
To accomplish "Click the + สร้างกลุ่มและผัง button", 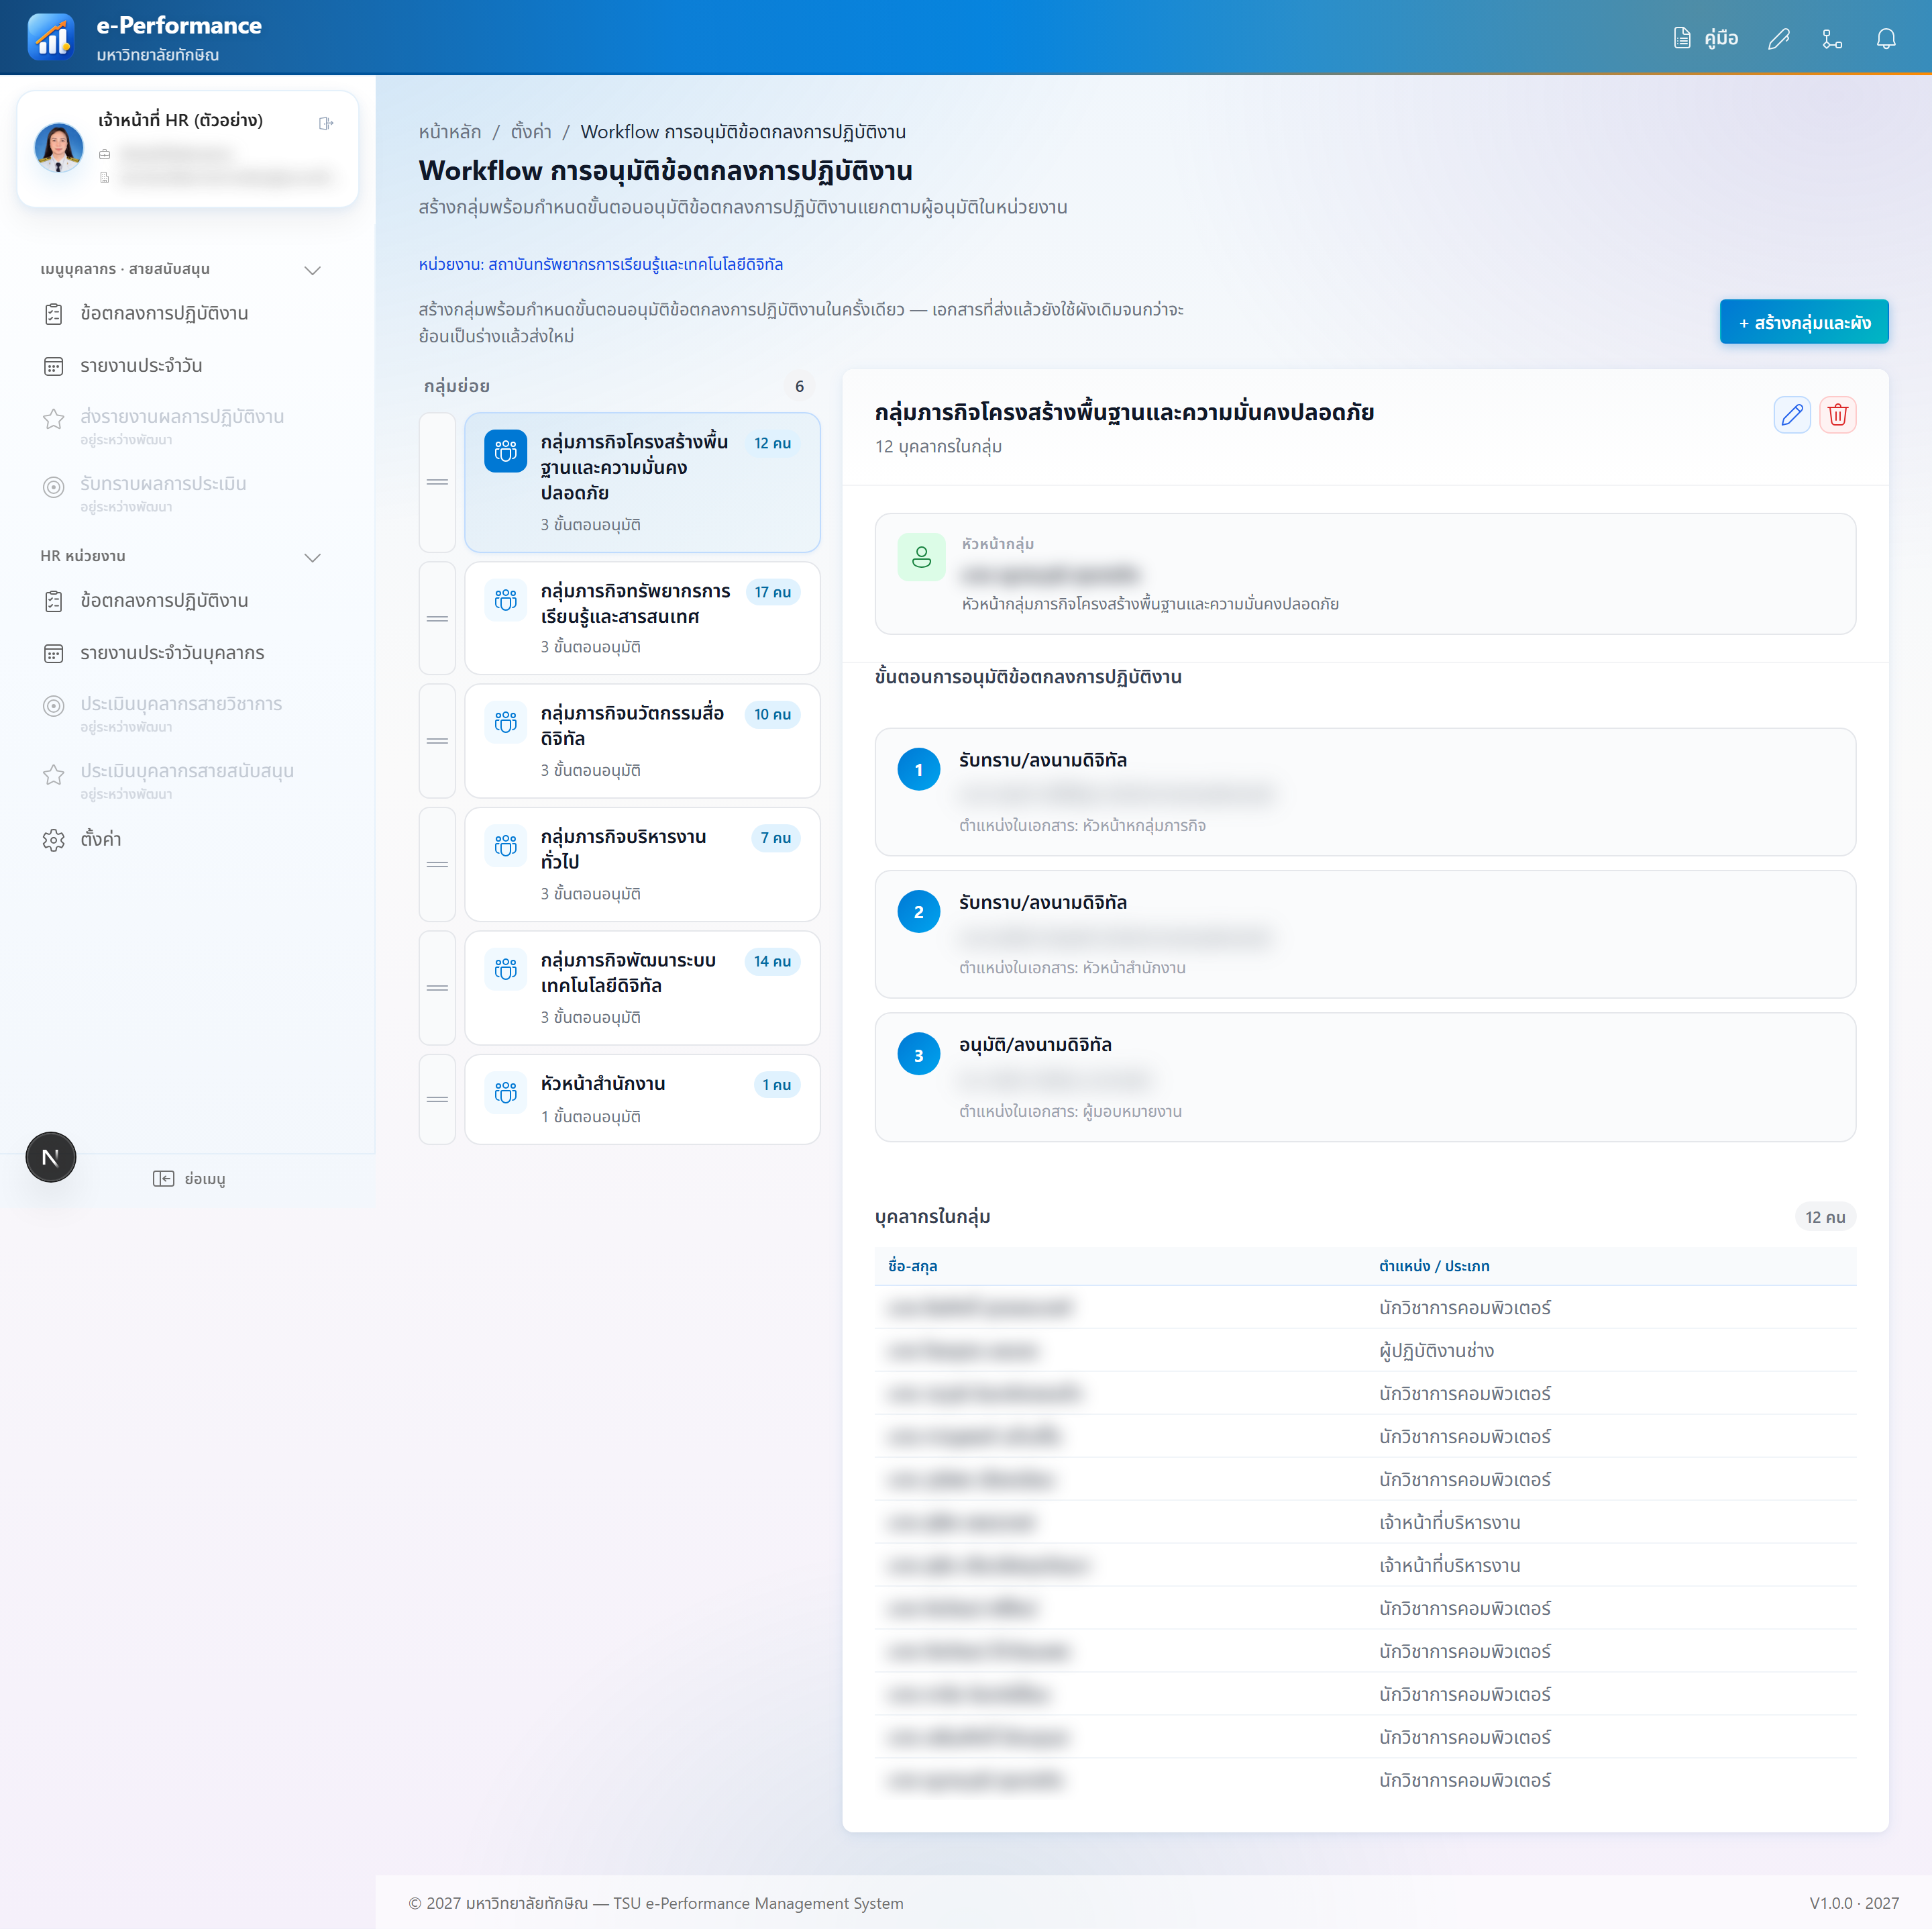I will (x=1803, y=322).
